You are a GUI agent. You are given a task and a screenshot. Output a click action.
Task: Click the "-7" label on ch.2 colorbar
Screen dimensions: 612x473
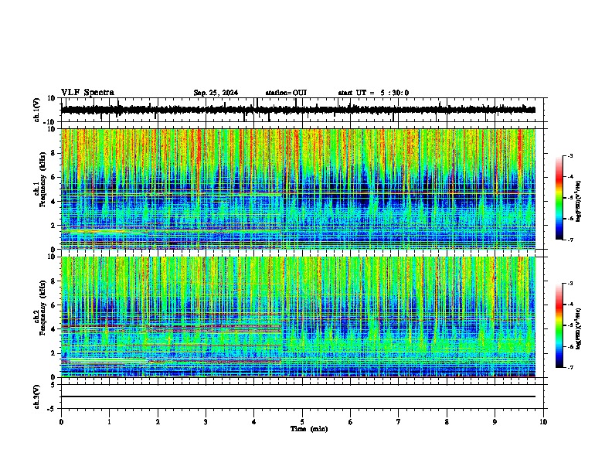coord(569,367)
